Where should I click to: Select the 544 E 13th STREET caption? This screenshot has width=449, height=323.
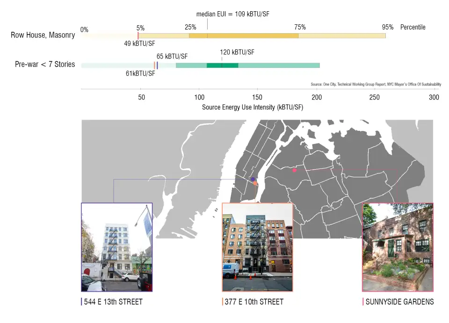(113, 302)
